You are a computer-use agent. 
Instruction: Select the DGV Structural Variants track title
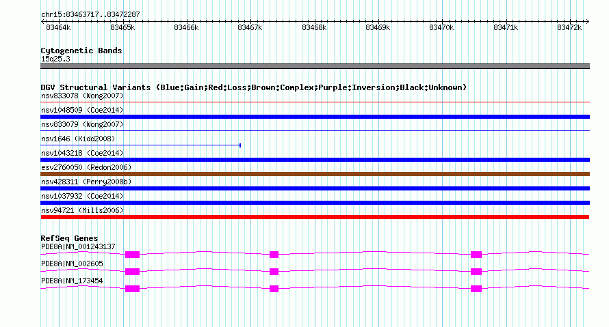coord(253,87)
